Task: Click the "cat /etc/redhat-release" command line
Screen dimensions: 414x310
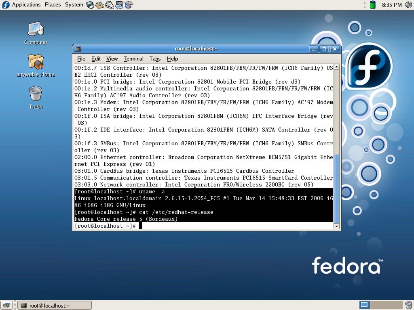Action: pos(144,212)
